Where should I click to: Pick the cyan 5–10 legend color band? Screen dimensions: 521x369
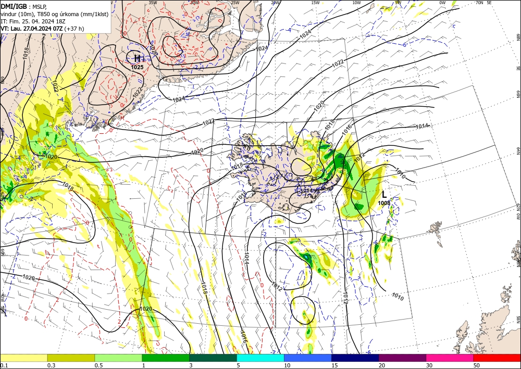[x=260, y=358]
